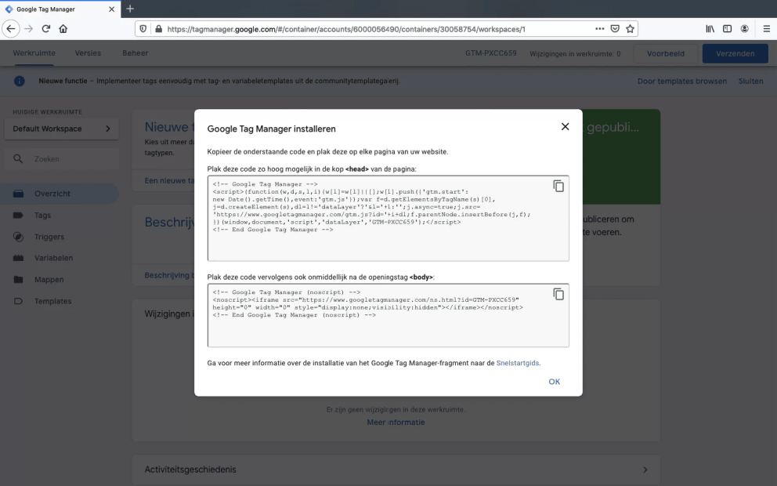Copy the body noscript code snippet
This screenshot has width=777, height=486.
click(x=558, y=294)
